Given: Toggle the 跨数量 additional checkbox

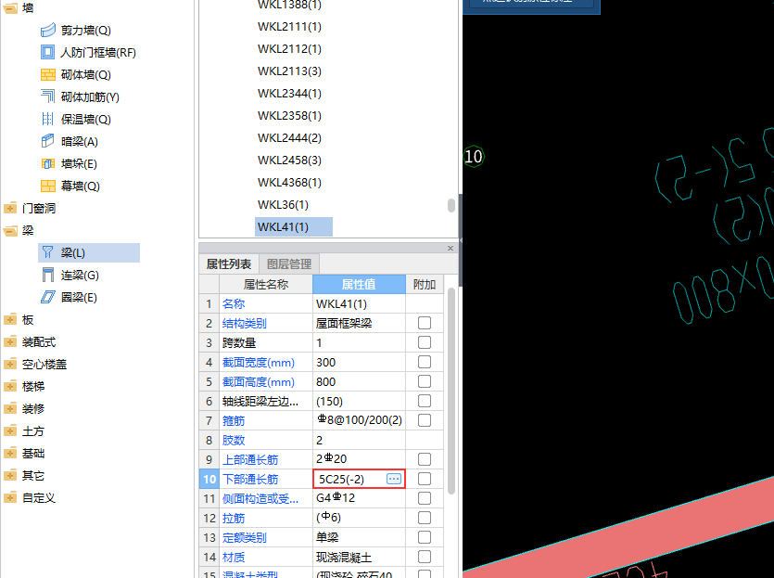Looking at the screenshot, I should click(425, 342).
